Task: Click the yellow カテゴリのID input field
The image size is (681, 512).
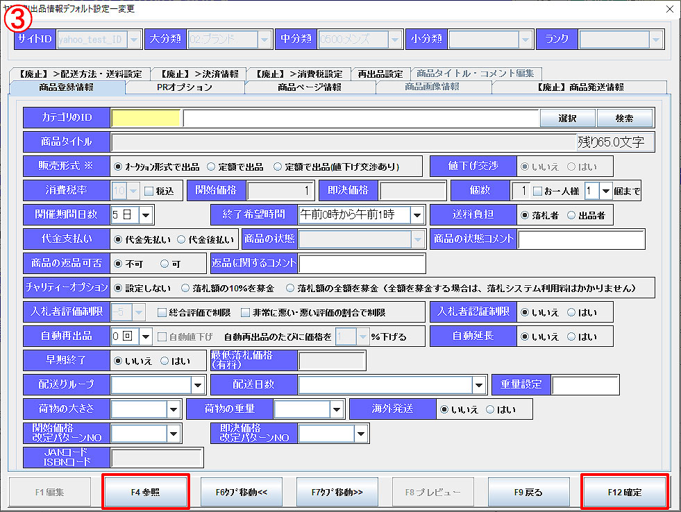Action: (146, 119)
